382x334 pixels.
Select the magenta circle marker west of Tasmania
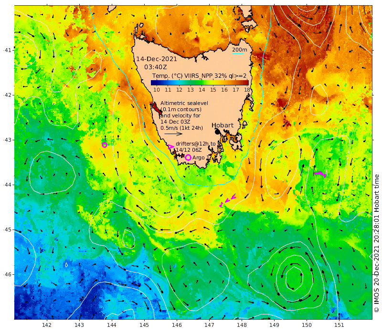click(x=105, y=145)
